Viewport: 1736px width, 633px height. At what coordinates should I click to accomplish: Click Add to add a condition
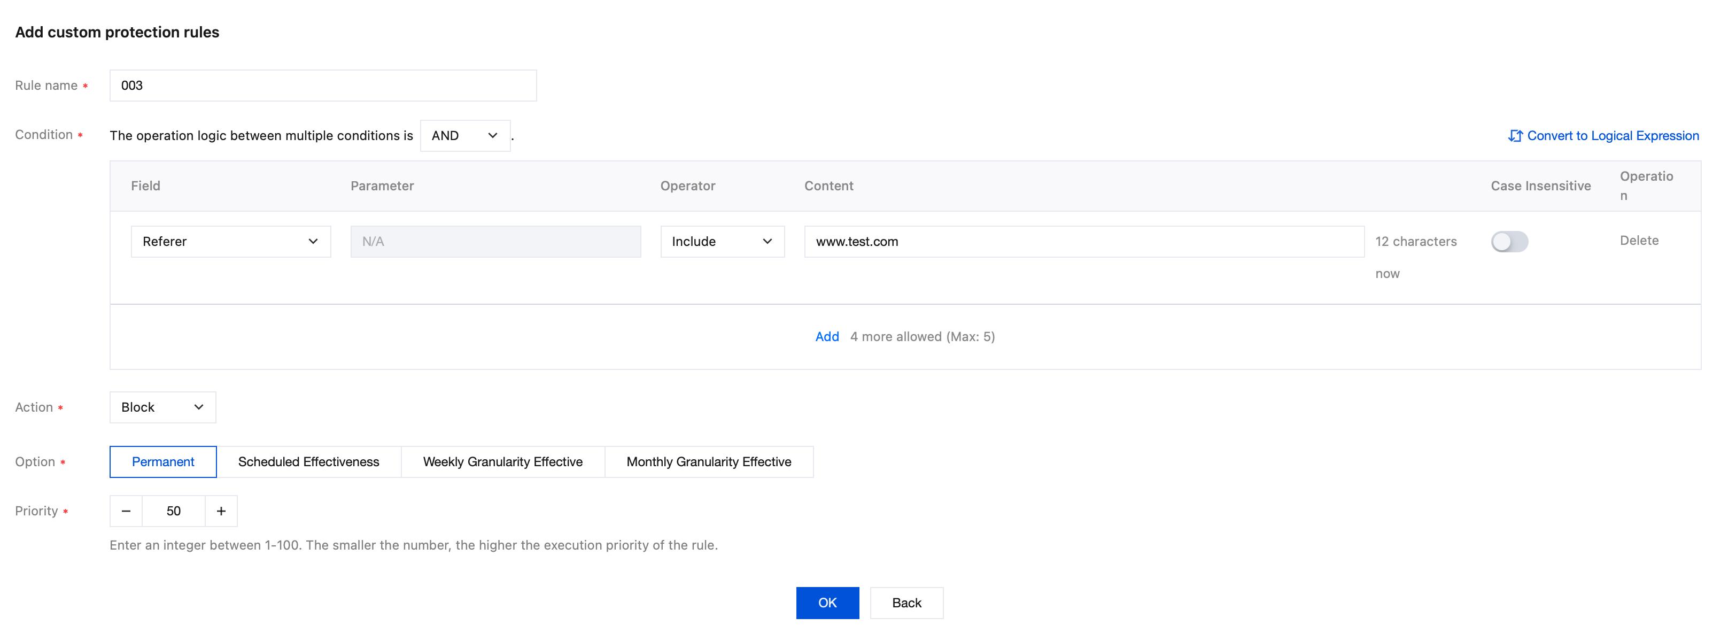click(x=827, y=336)
